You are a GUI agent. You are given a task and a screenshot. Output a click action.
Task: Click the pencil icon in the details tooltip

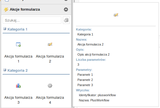point(116,15)
